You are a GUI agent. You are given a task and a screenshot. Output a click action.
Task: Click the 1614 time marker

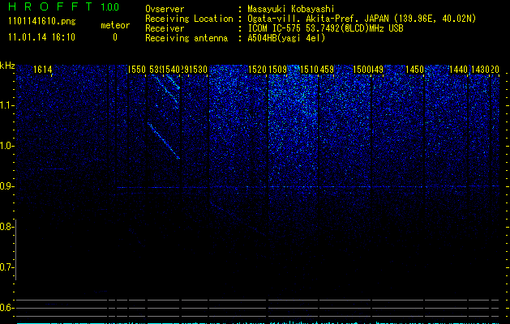coord(43,70)
